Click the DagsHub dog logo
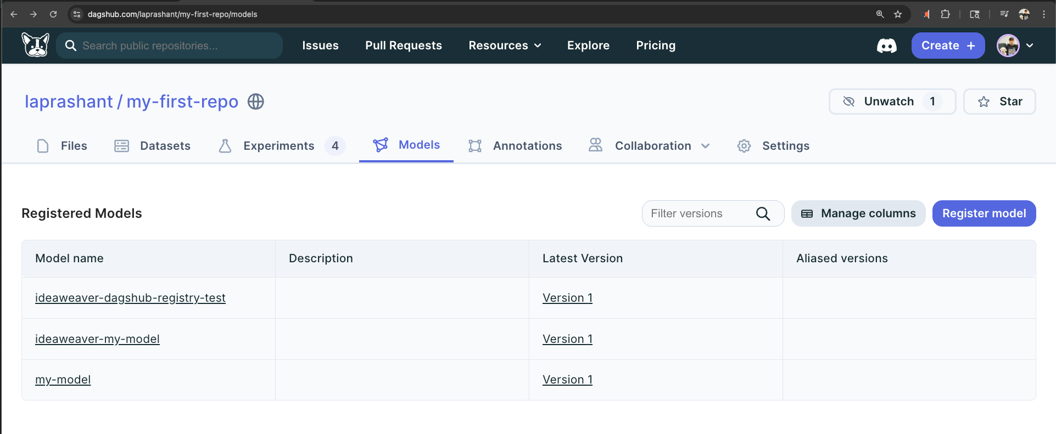Viewport: 1056px width, 434px height. tap(36, 45)
